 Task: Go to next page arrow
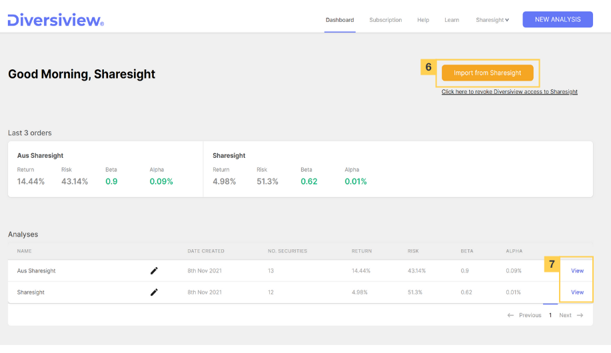click(x=580, y=315)
